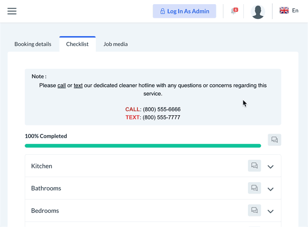Change language via the UK flag
The height and width of the screenshot is (227, 308).
point(284,11)
